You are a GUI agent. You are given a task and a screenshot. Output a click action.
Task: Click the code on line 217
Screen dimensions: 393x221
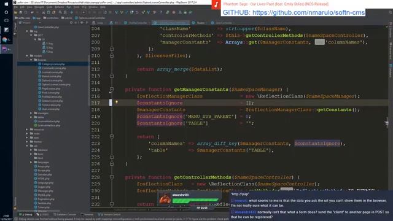pos(195,103)
